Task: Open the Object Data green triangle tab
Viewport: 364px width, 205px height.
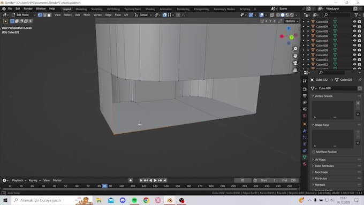Action: [305, 157]
